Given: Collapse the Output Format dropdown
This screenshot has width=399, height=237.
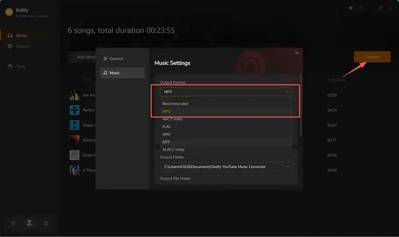Looking at the screenshot, I should click(226, 92).
